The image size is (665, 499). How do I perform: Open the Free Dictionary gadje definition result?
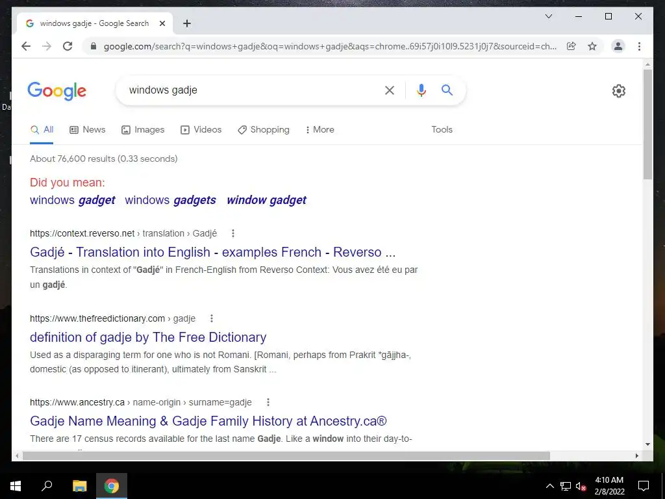(x=148, y=337)
